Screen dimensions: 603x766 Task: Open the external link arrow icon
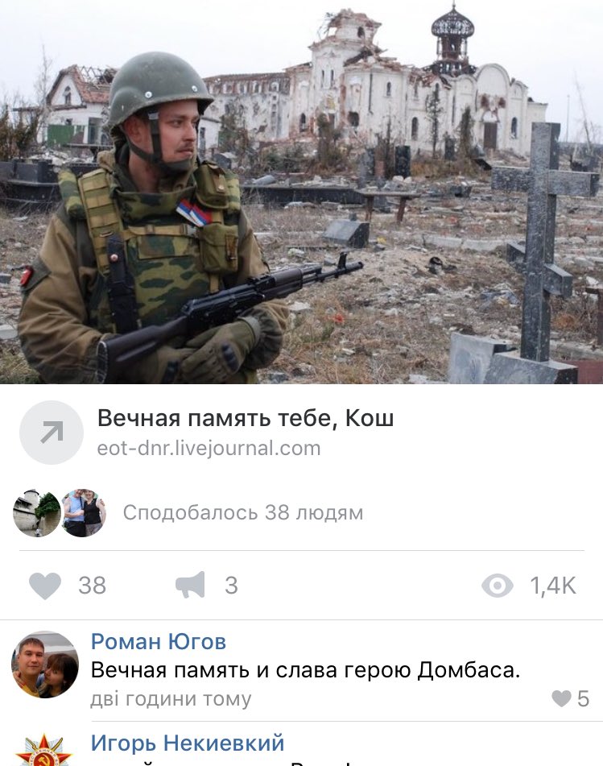(x=52, y=433)
